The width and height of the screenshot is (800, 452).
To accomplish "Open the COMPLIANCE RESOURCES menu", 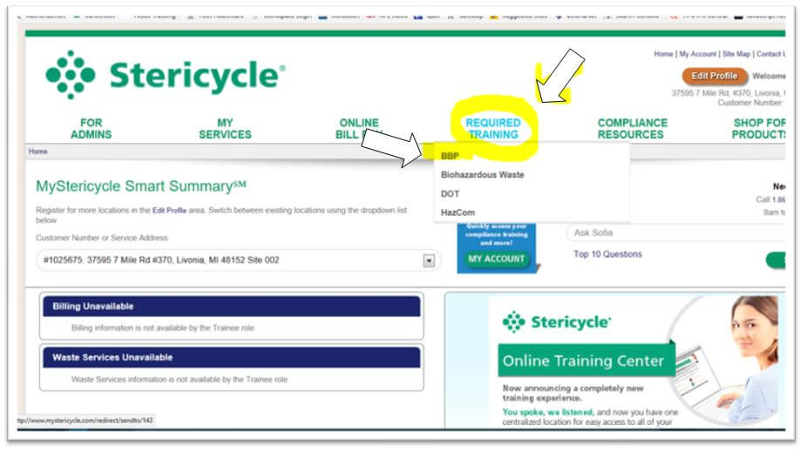I will (632, 129).
